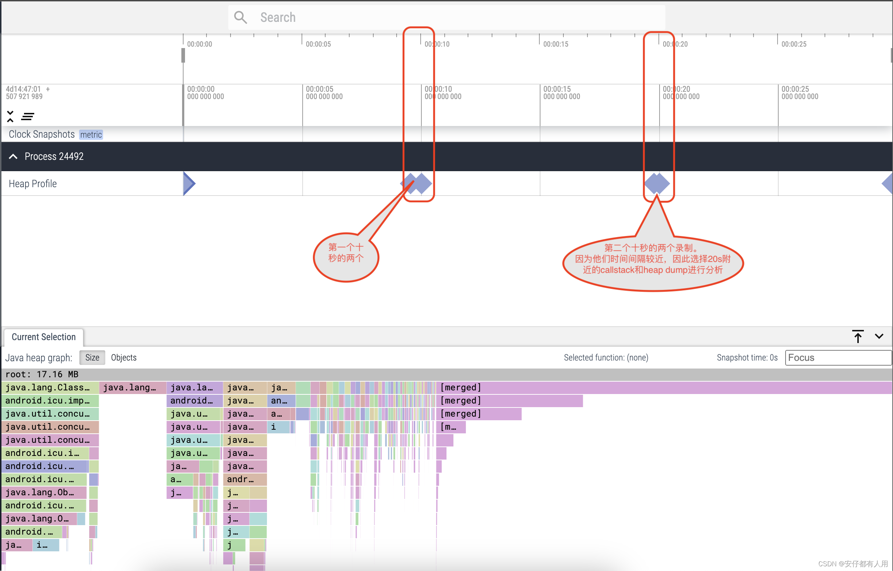Grab the left overview range handle
This screenshot has height=571, width=893.
click(x=183, y=55)
